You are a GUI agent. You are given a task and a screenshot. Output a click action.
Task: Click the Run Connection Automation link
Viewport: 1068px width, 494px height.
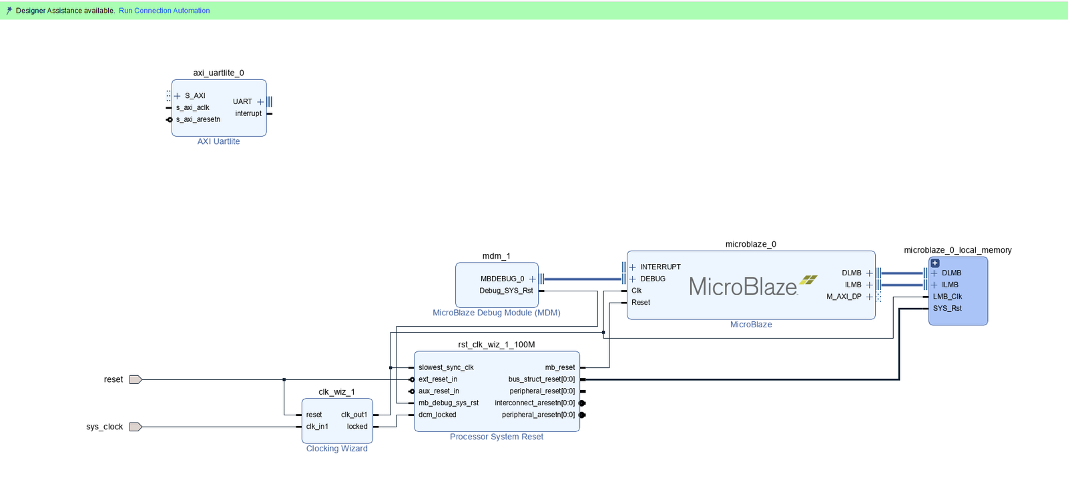coord(164,11)
